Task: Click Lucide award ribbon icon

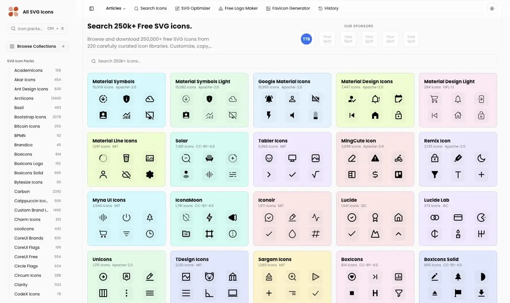Action: coord(375,218)
